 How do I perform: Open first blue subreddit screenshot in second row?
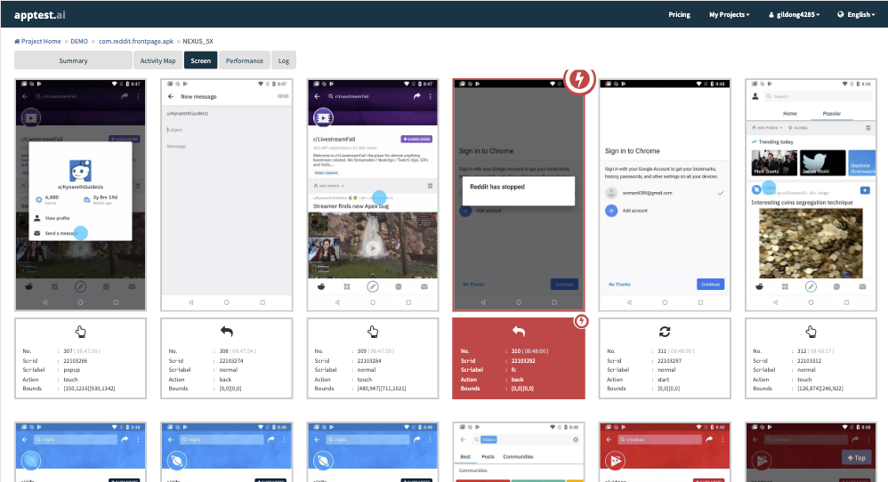tap(80, 452)
